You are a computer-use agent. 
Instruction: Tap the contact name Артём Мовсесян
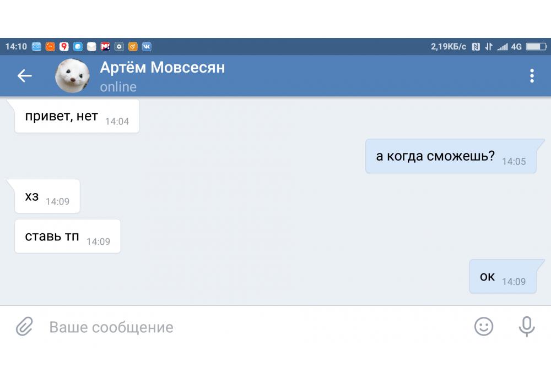pyautogui.click(x=162, y=68)
